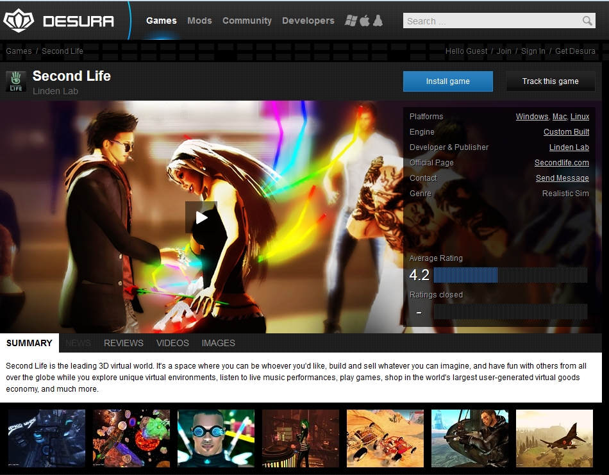Open the fighter jet thumbnail
The width and height of the screenshot is (609, 475).
point(554,438)
